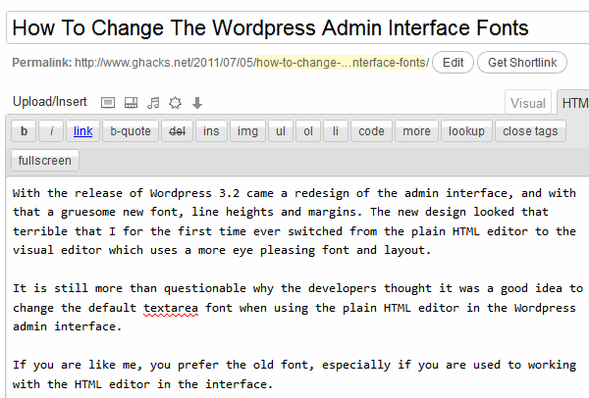Image resolution: width=589 pixels, height=398 pixels.
Task: Switch to the Visual editor tab
Action: (x=528, y=103)
